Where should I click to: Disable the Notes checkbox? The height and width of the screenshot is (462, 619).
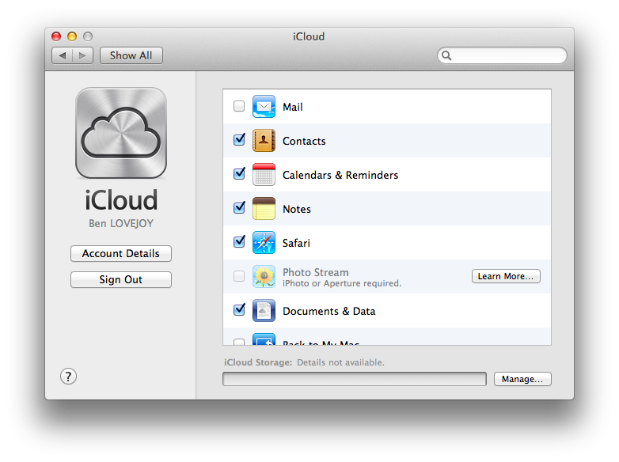tap(239, 207)
